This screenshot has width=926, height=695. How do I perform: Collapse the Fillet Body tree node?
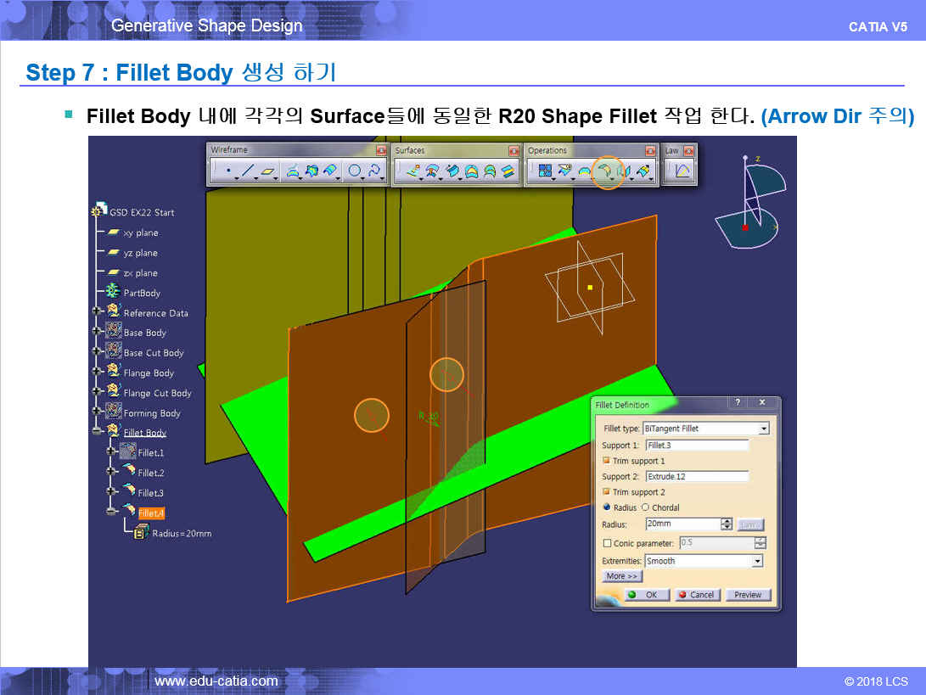coord(98,433)
